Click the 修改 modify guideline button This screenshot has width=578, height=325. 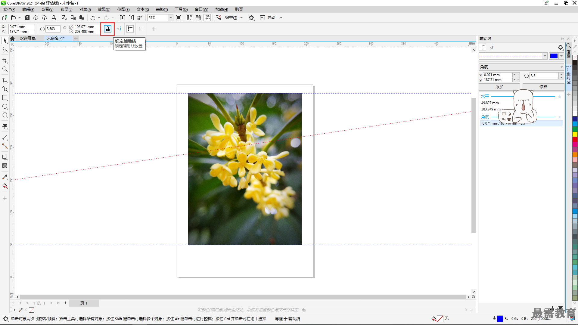543,87
